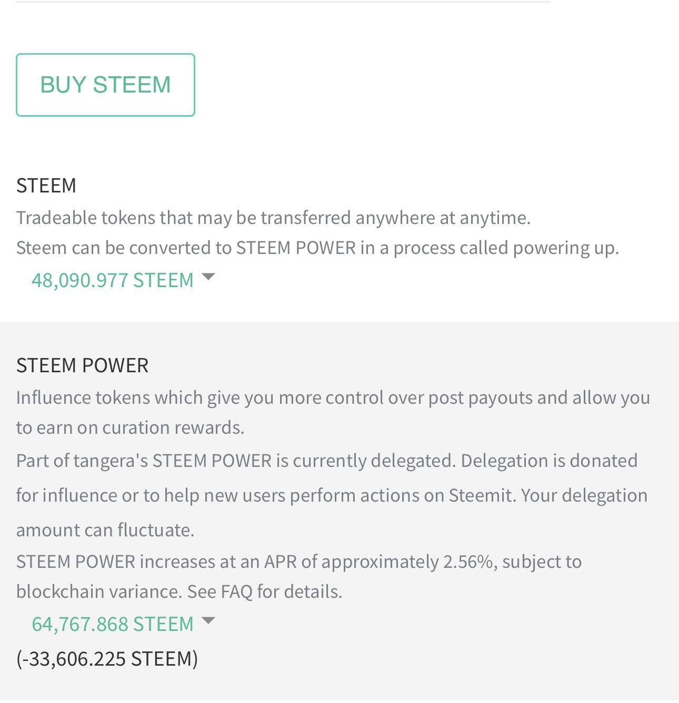Viewport: 679px width, 703px height.
Task: Click the 'blockchain variance' text
Action: tap(98, 592)
